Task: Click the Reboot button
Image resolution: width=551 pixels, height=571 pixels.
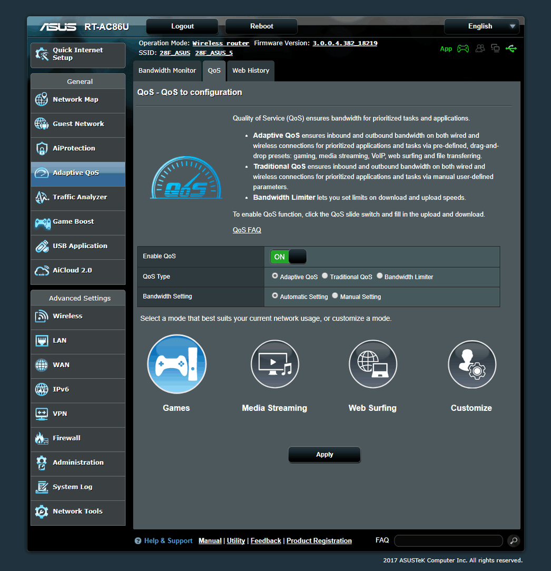Action: coord(261,26)
